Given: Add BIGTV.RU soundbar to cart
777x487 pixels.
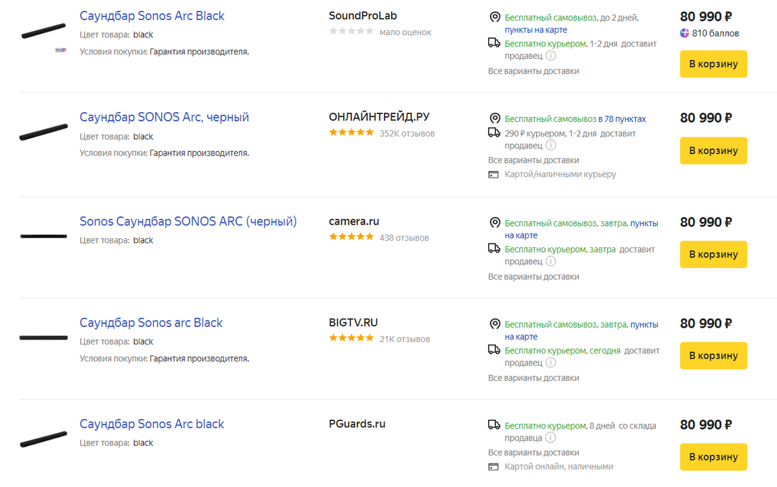Looking at the screenshot, I should click(x=713, y=356).
